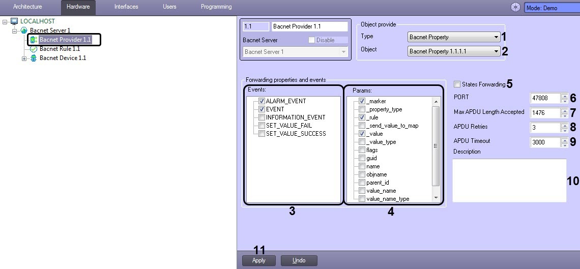
Task: Select Bacnet Server 1 in tree
Action: tap(50, 31)
